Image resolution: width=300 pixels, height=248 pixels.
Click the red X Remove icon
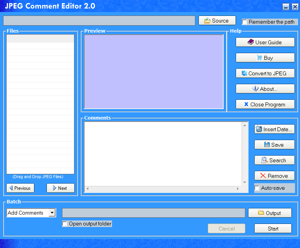(263, 175)
